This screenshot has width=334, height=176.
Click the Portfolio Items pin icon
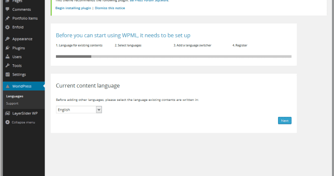[x=8, y=18]
